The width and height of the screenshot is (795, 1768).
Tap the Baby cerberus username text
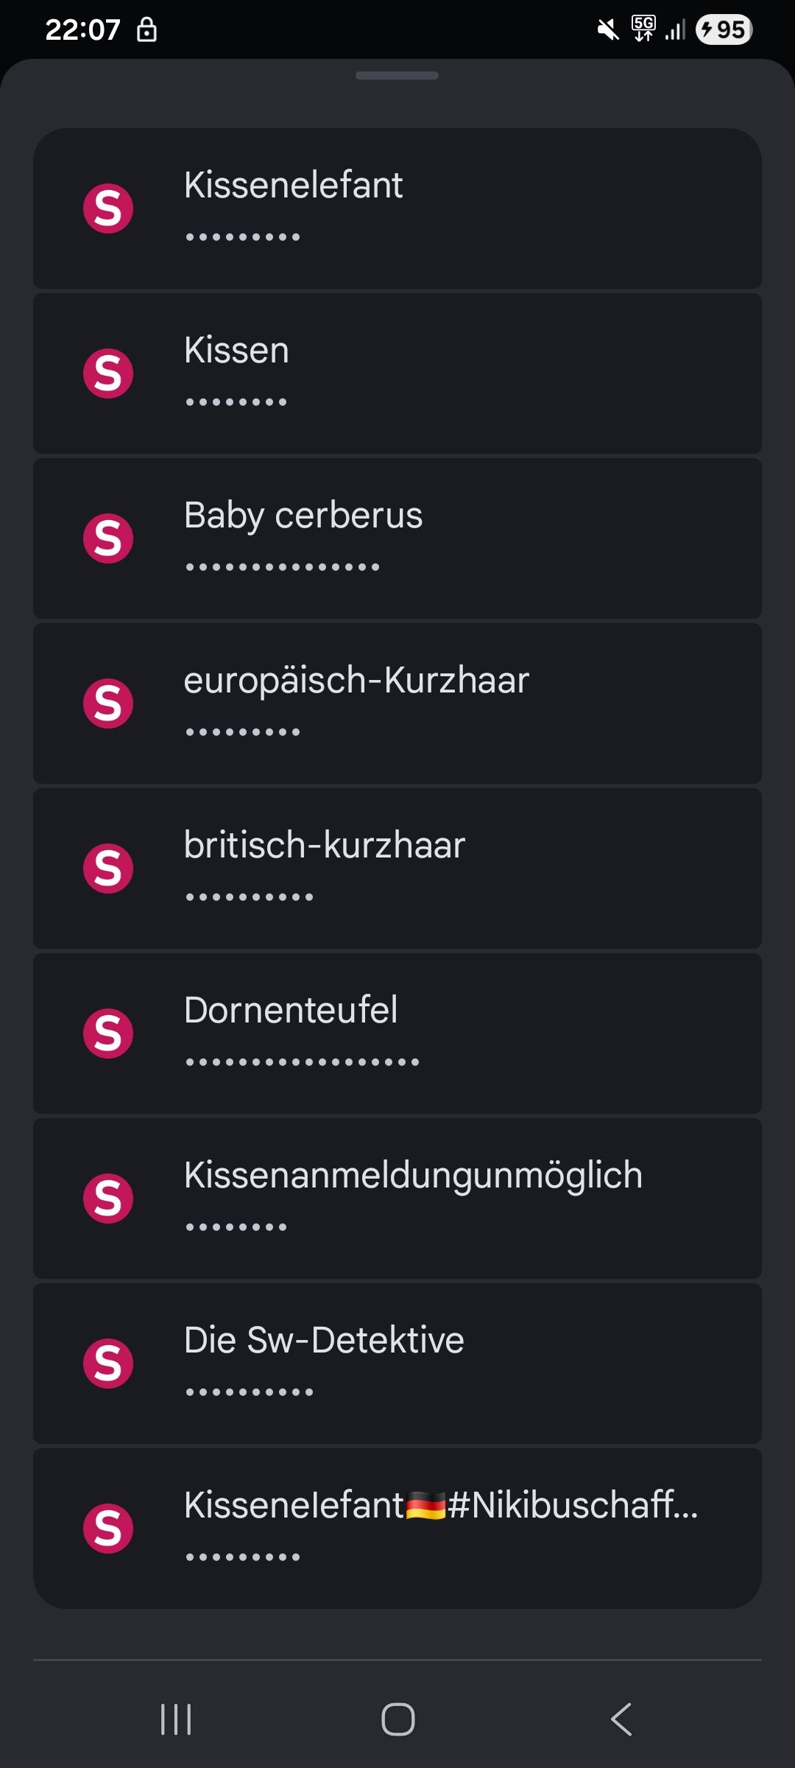303,515
